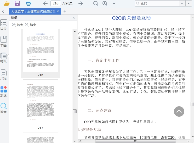Viewport: 194px width, 143px height.
Task: Save the document with the floppy icon
Action: 17,3
